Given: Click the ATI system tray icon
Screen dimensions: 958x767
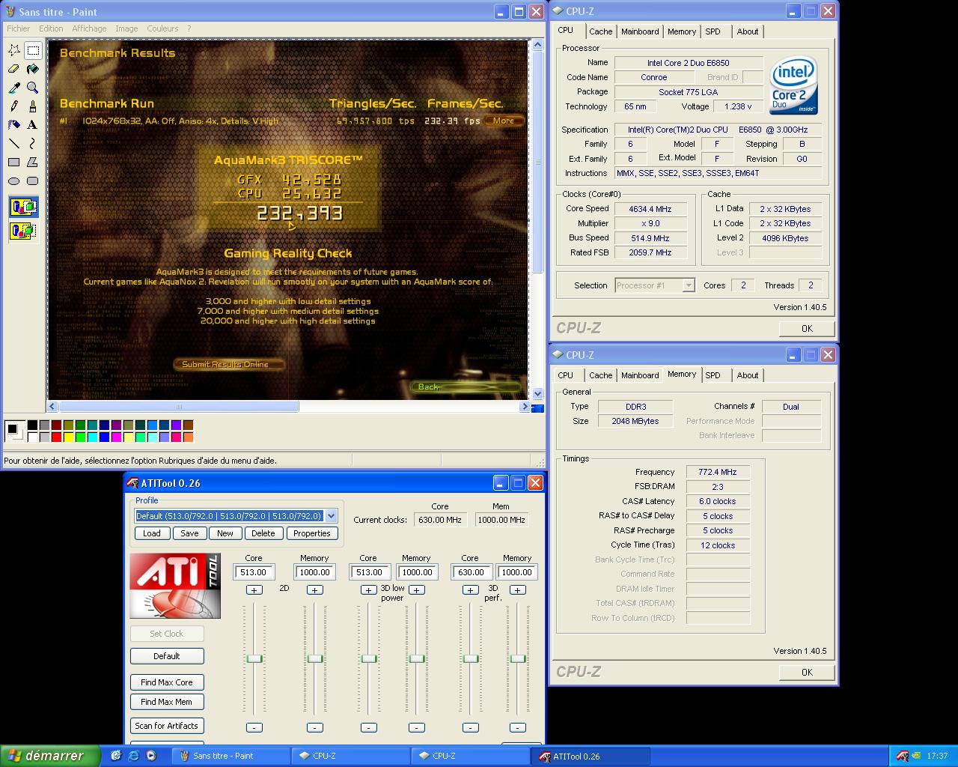Looking at the screenshot, I should [x=902, y=756].
